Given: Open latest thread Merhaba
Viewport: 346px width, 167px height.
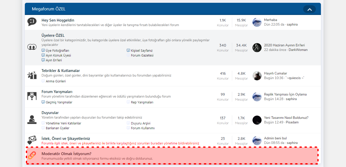Looking at the screenshot, I should click(270, 20).
